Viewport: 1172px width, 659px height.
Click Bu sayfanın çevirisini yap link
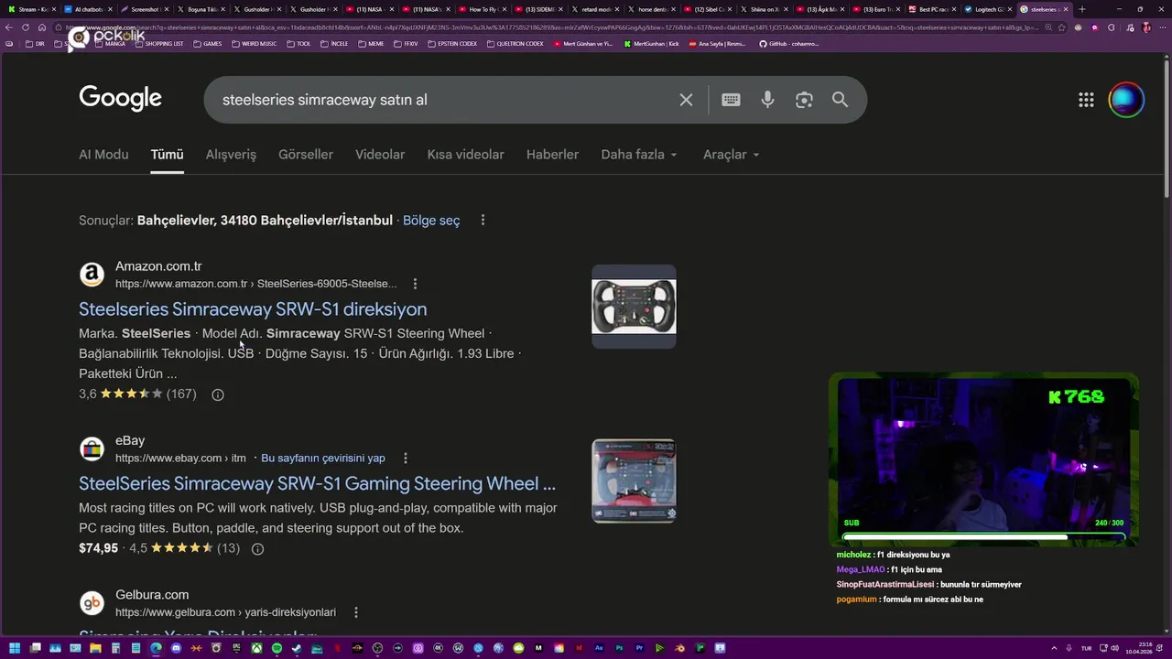coord(323,458)
